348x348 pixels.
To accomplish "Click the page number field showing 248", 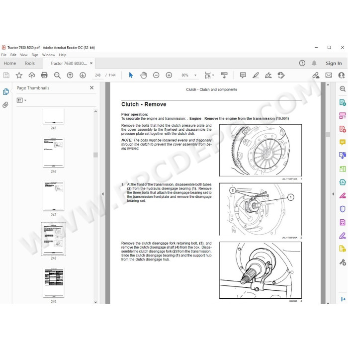I will tap(98, 75).
